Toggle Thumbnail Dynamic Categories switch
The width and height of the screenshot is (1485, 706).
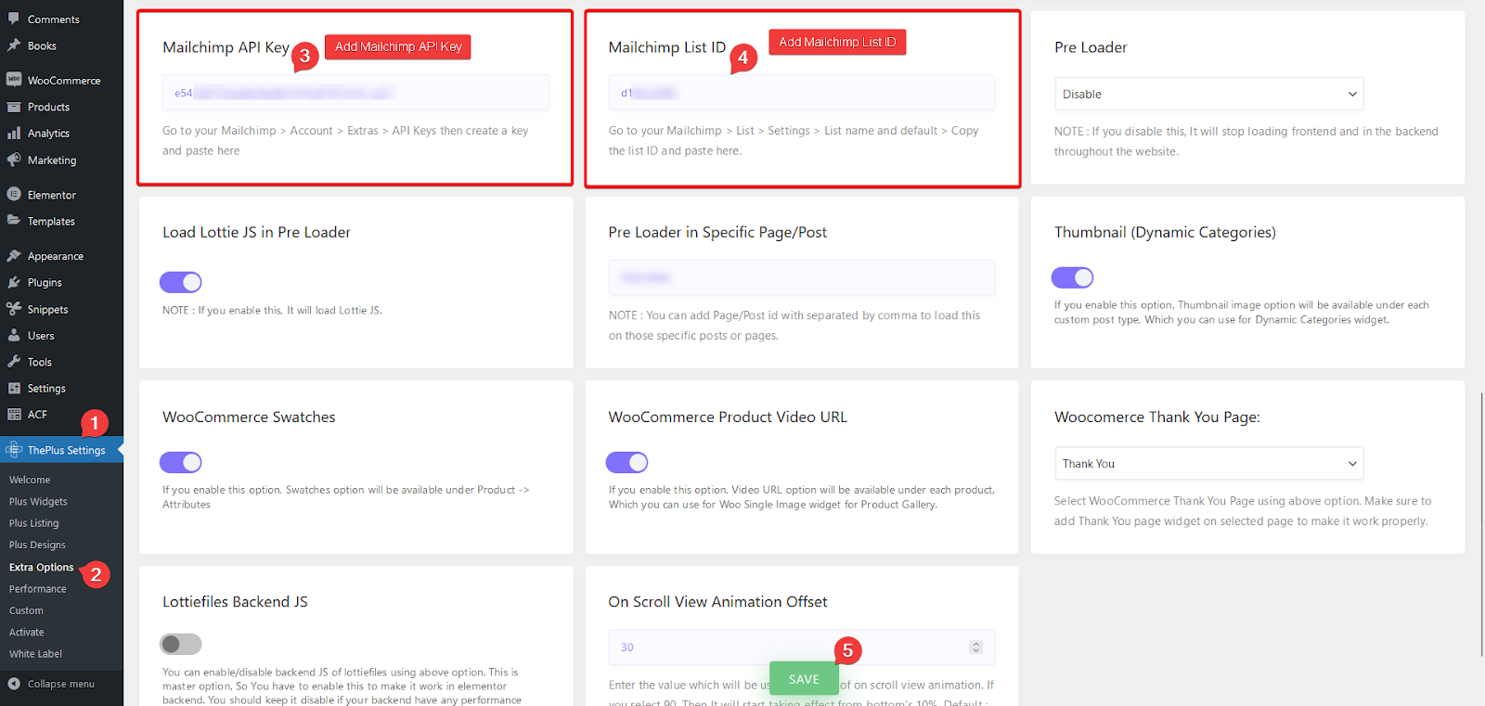tap(1072, 277)
